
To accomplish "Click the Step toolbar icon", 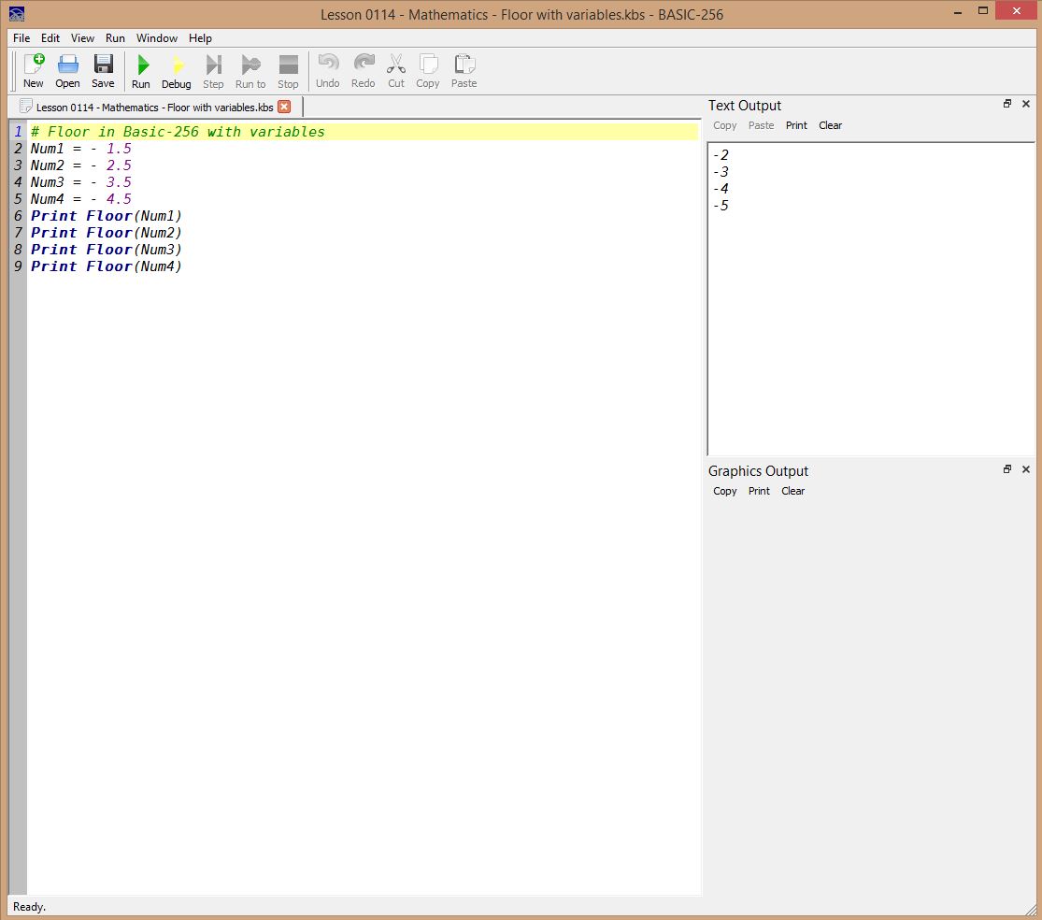I will pyautogui.click(x=213, y=71).
